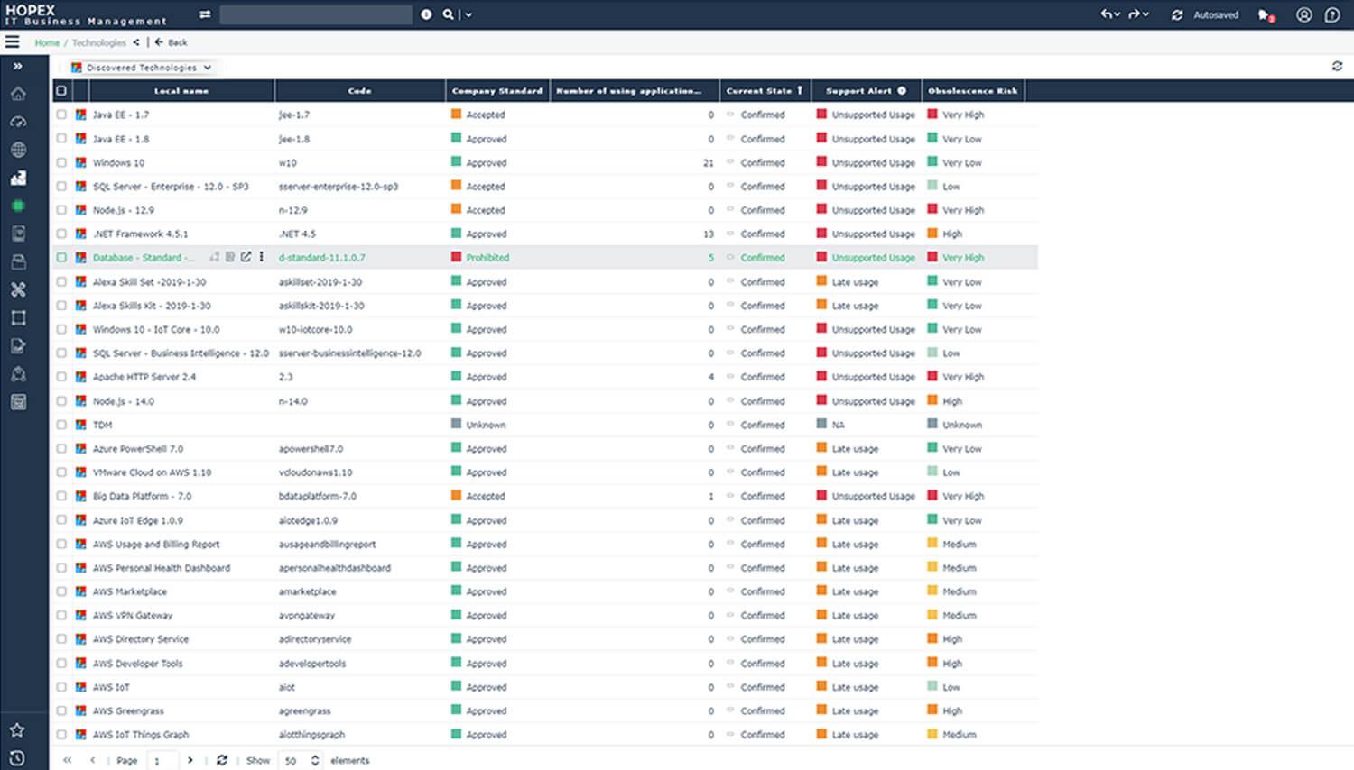The height and width of the screenshot is (770, 1354).
Task: Open the hamburger main menu
Action: (x=12, y=41)
